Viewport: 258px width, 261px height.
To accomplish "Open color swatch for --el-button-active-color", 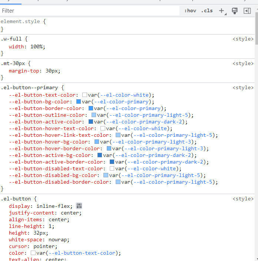I will tap(91, 122).
